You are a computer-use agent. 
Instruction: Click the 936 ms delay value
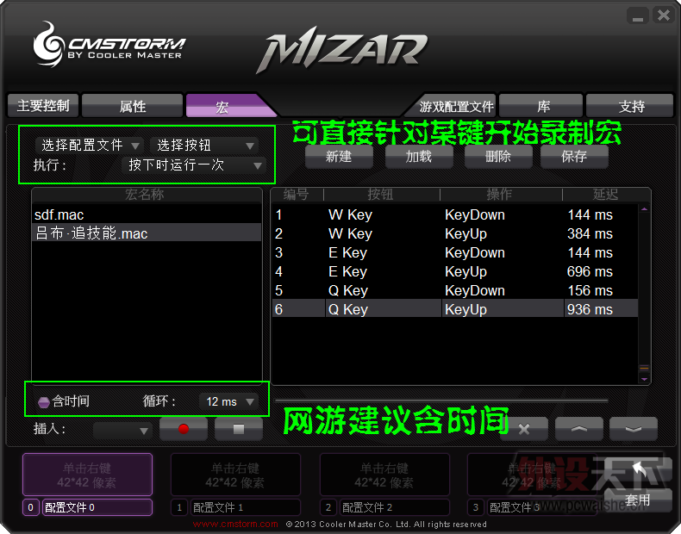pyautogui.click(x=590, y=309)
